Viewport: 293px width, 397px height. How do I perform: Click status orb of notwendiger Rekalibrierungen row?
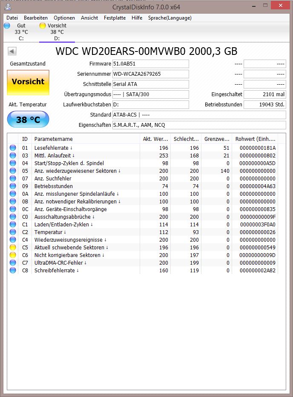pos(13,202)
